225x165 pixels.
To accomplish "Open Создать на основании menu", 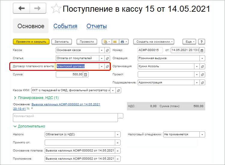I will [154, 42].
